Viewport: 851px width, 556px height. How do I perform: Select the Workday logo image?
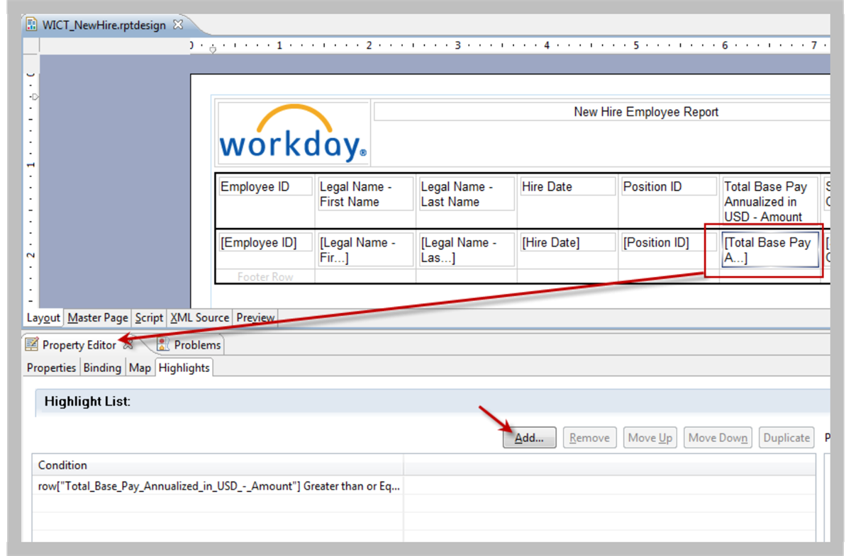[x=294, y=134]
